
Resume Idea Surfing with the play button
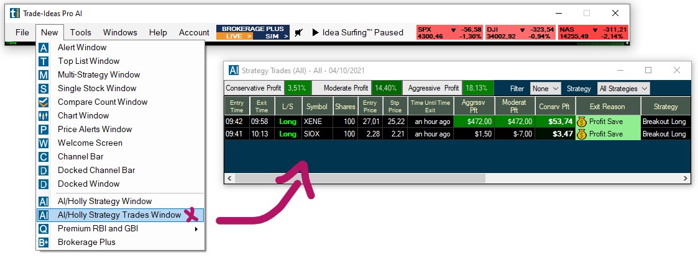tap(315, 32)
